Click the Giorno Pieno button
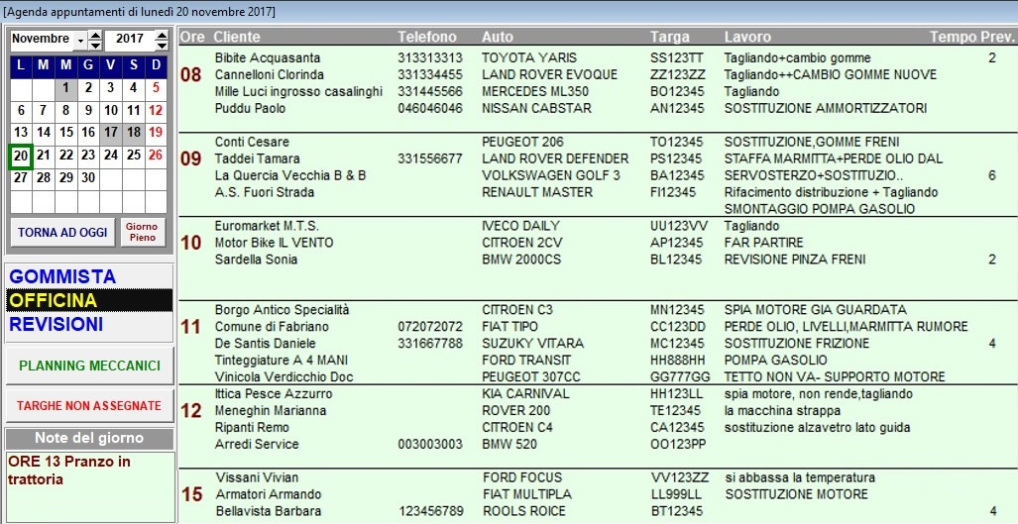Screen dimensions: 1018x524 coord(142,232)
